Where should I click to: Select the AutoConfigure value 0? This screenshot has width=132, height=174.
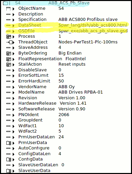(x=60, y=148)
